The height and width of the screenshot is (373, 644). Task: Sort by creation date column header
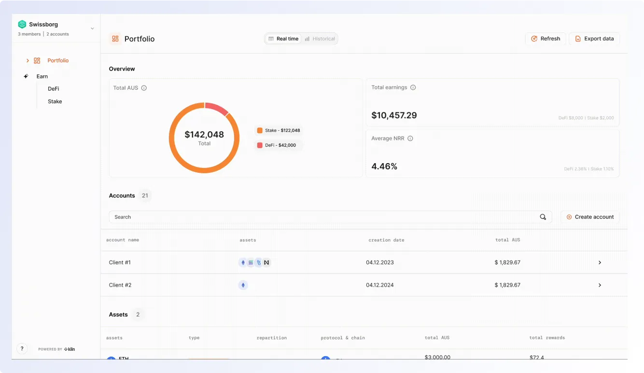click(386, 240)
